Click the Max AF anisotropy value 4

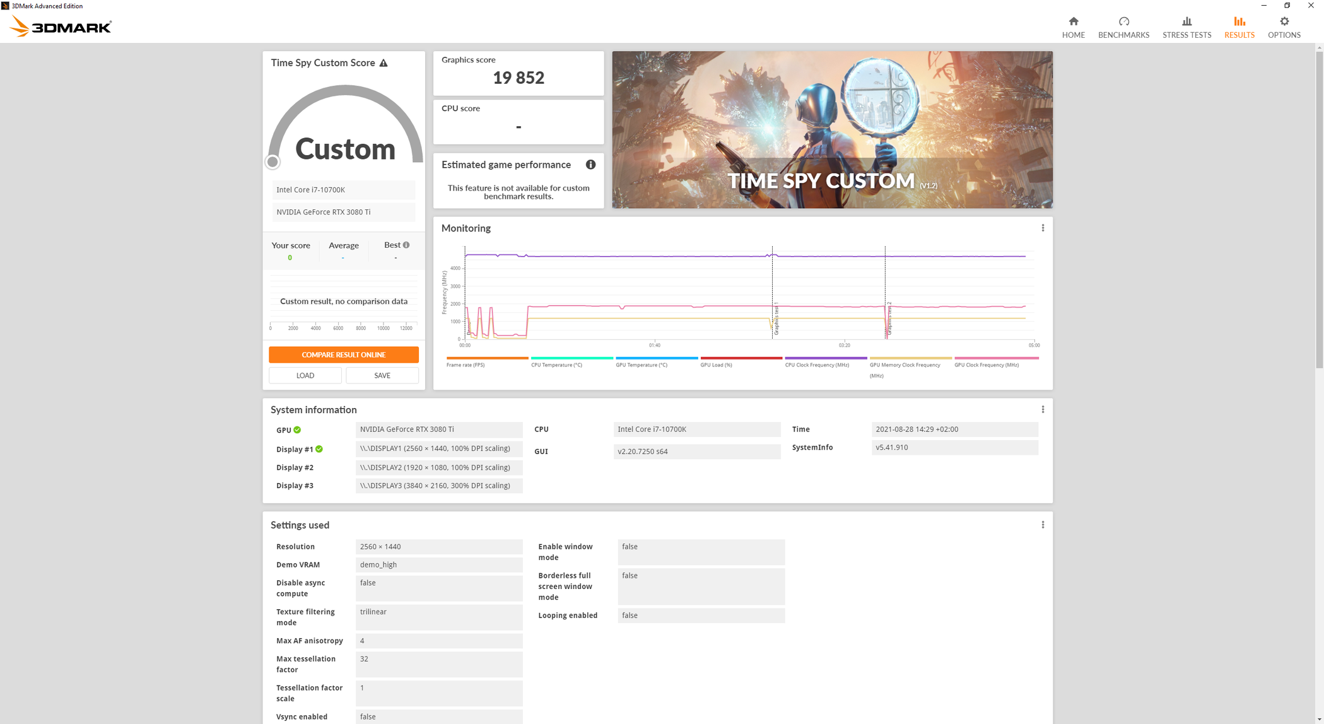point(439,641)
